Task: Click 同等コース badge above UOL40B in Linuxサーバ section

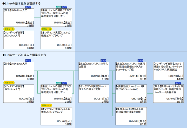Action: pyautogui.click(x=46, y=105)
